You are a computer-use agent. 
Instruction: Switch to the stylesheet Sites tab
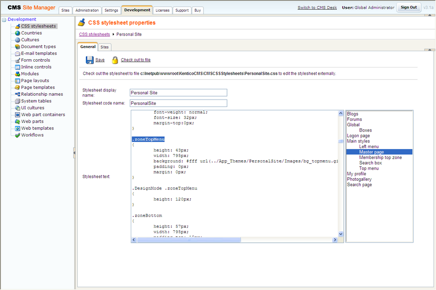pyautogui.click(x=105, y=47)
